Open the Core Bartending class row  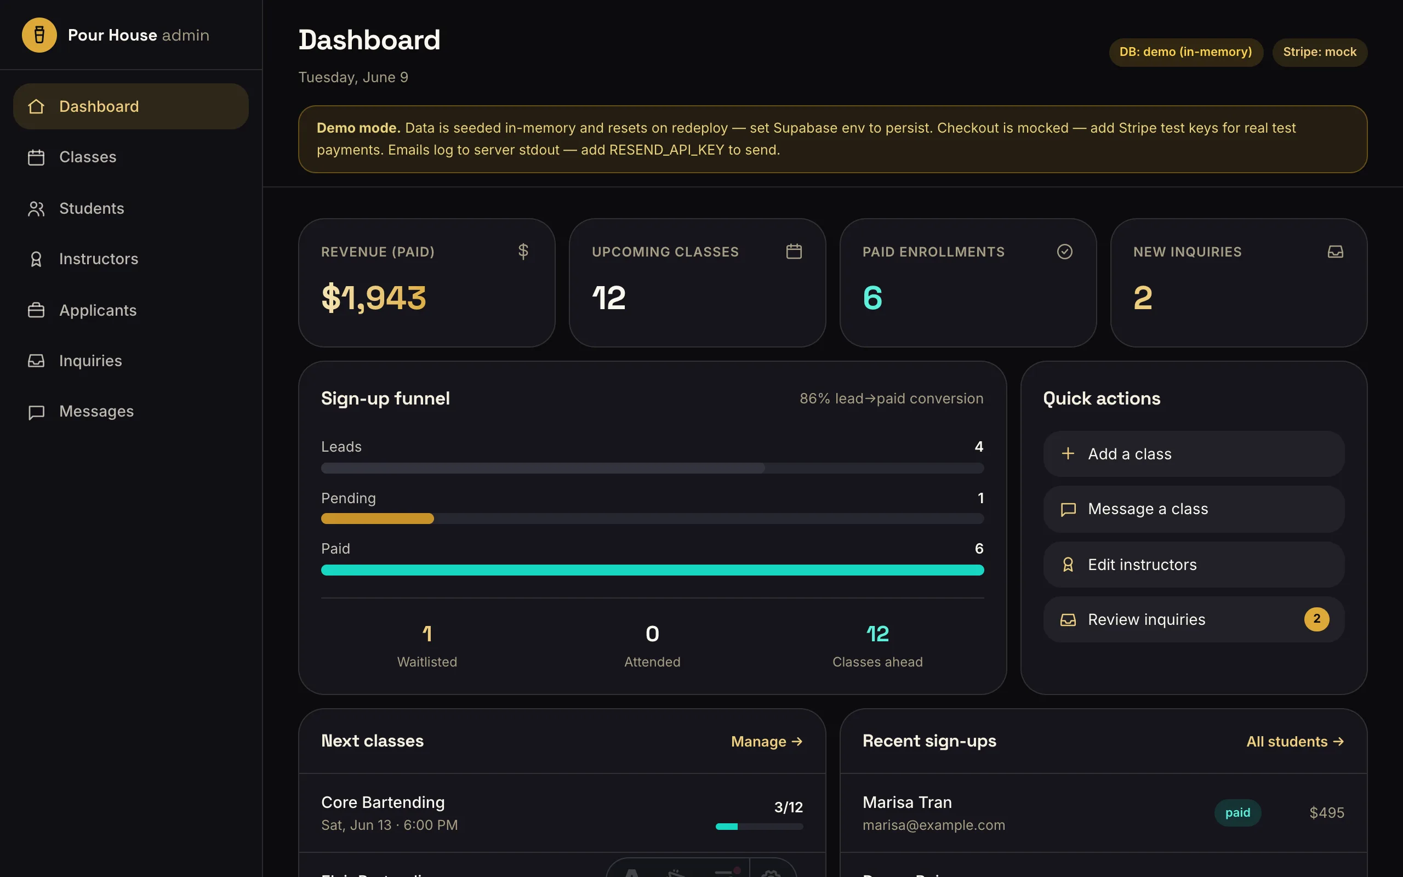pos(562,813)
